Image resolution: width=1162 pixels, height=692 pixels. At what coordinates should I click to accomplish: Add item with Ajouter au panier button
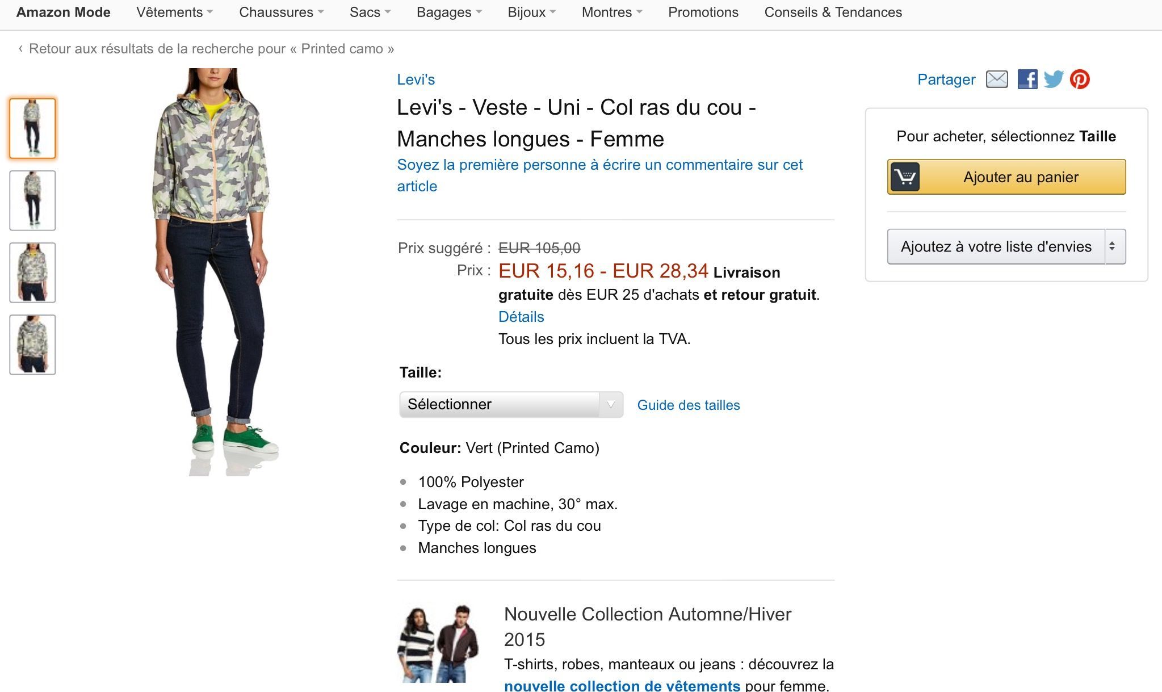pos(1020,177)
